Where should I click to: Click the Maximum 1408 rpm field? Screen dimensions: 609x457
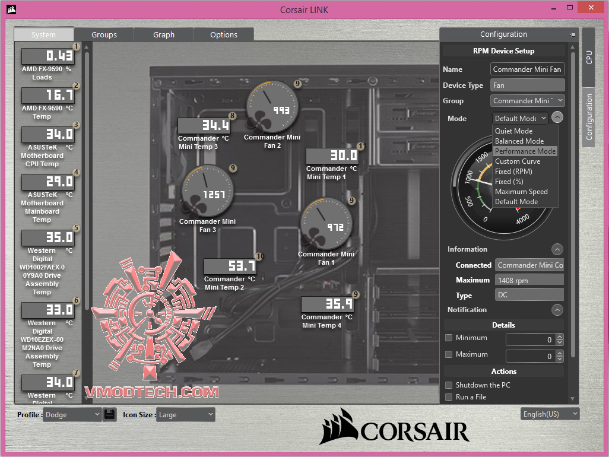click(x=529, y=280)
